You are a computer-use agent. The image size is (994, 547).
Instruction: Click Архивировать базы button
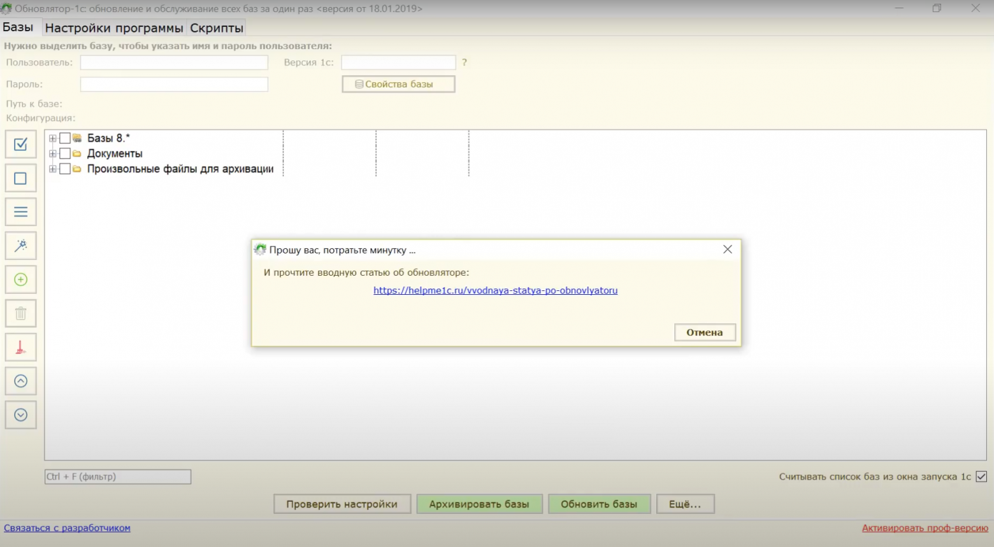[479, 504]
